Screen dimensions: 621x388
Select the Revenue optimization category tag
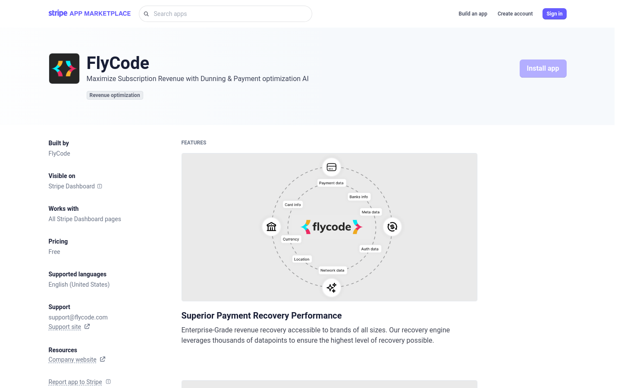(x=115, y=95)
